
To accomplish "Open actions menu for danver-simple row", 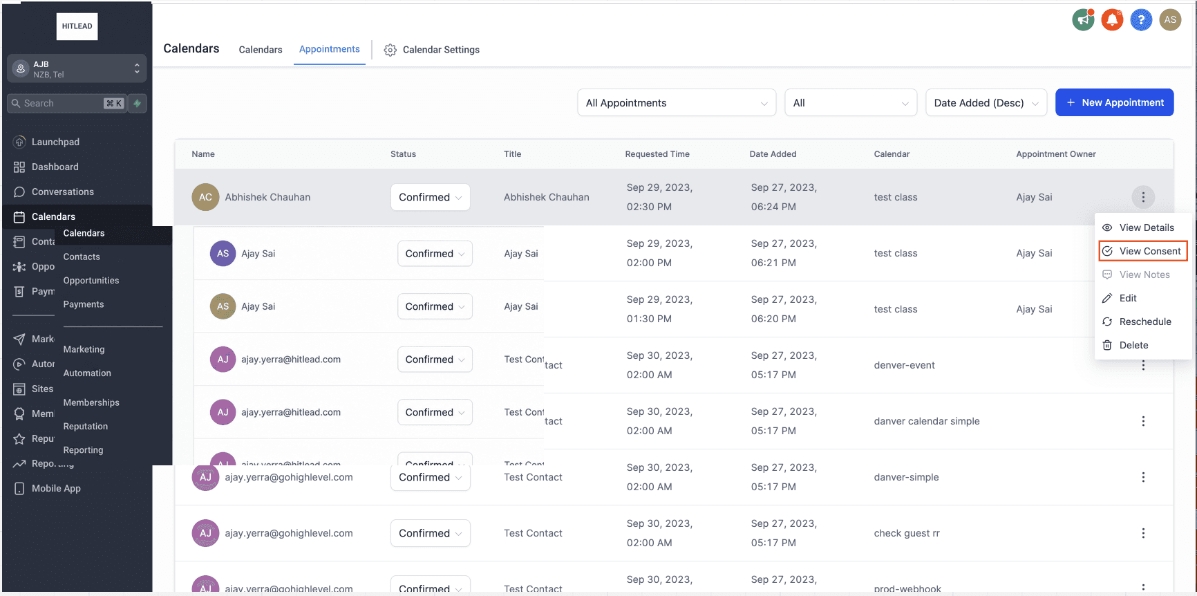I will pos(1143,477).
